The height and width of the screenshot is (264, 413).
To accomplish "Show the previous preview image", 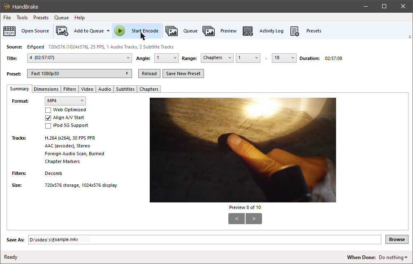I will pos(237,219).
